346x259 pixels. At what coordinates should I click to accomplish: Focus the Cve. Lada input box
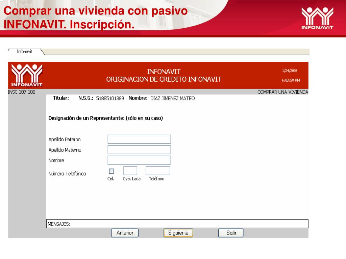pyautogui.click(x=130, y=171)
